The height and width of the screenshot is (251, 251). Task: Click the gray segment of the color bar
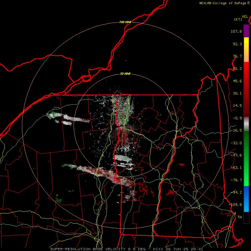pyautogui.click(x=246, y=124)
